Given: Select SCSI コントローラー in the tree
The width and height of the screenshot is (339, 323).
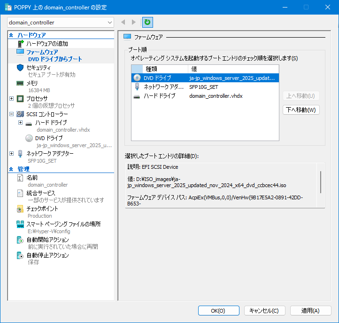Looking at the screenshot, I should tap(47, 114).
